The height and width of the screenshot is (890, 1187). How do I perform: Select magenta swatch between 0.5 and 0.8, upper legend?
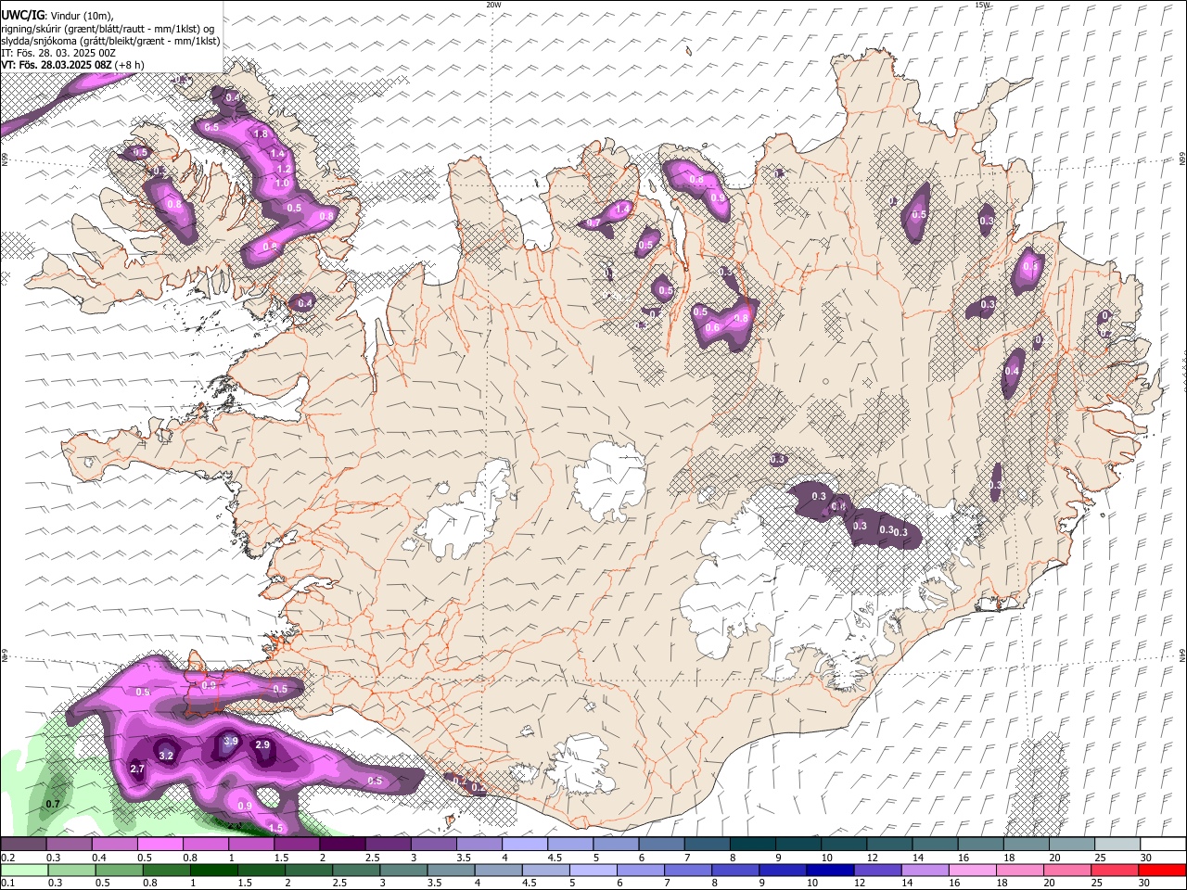[160, 845]
